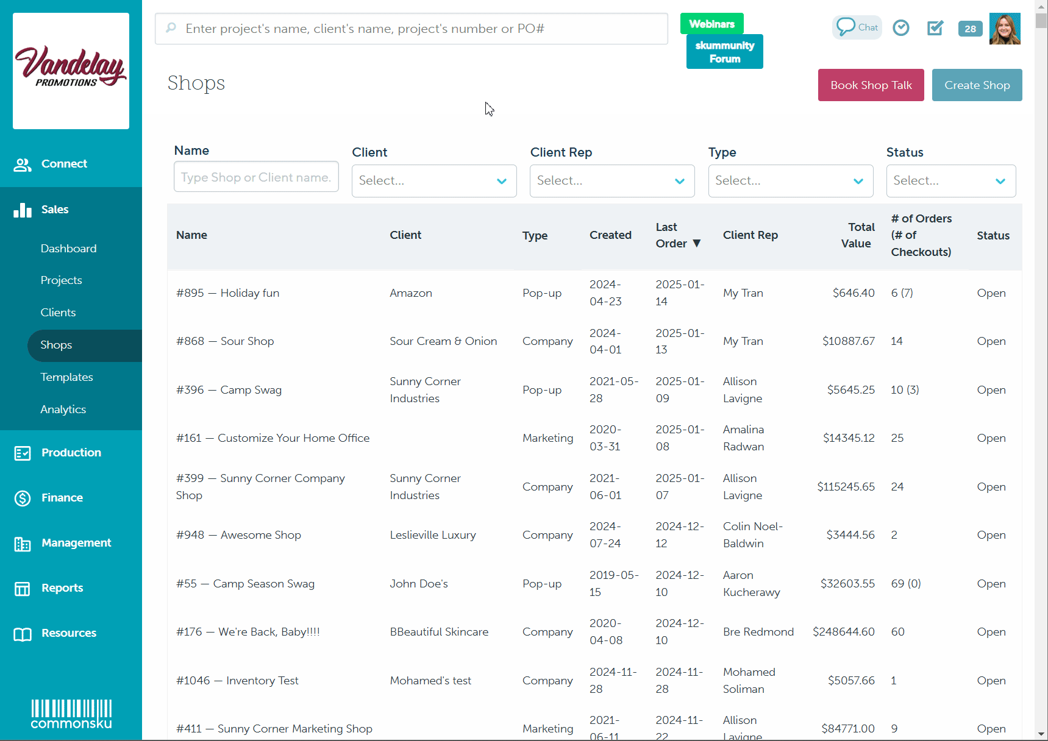The height and width of the screenshot is (741, 1048).
Task: Click the Vandelay Promotions logo
Action: 71,71
